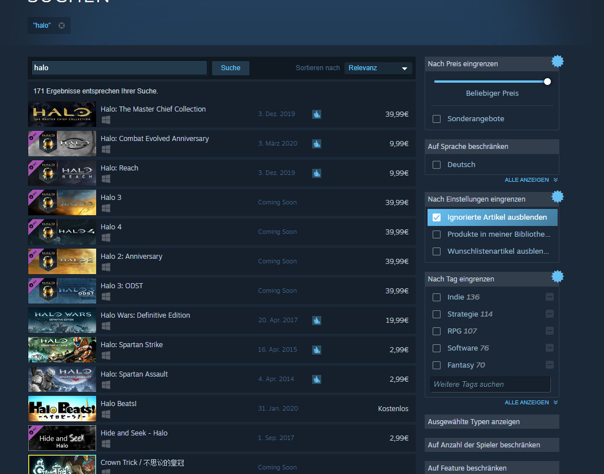This screenshot has width=604, height=474.
Task: Click review thumbs-up for Spartan Strike
Action: tap(317, 350)
